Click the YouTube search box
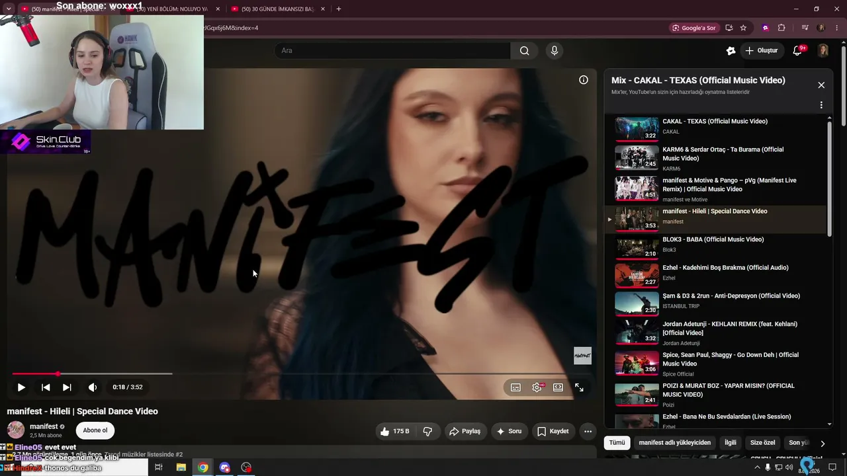Screen dimensions: 847x476 [392, 51]
